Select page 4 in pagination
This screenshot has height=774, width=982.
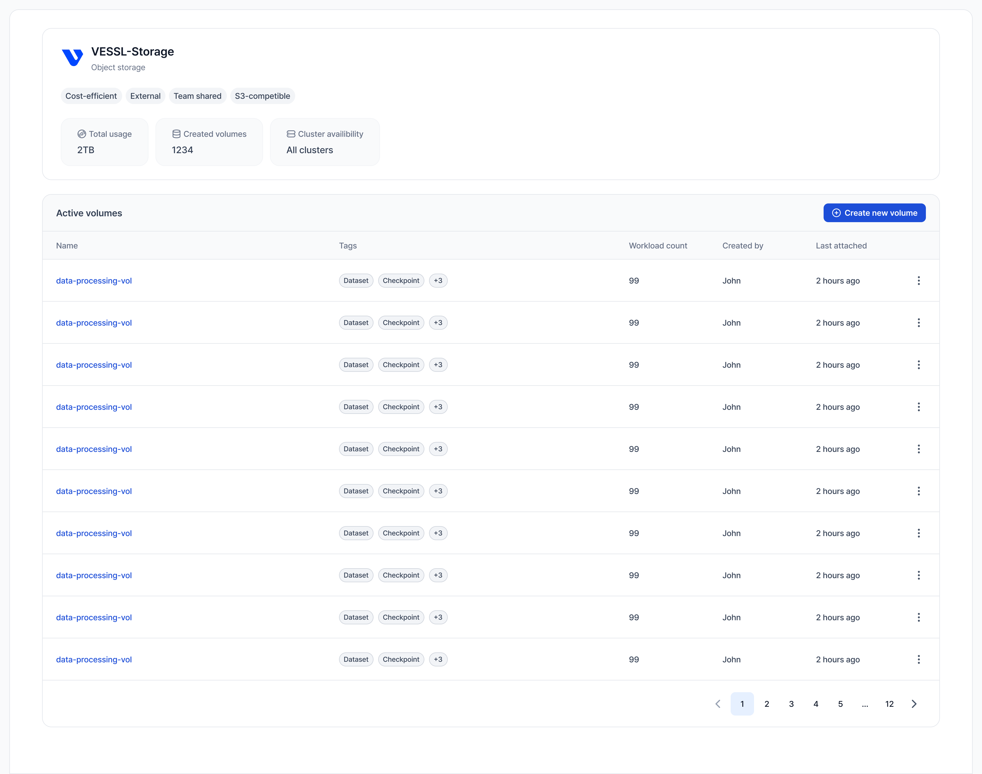(x=816, y=704)
